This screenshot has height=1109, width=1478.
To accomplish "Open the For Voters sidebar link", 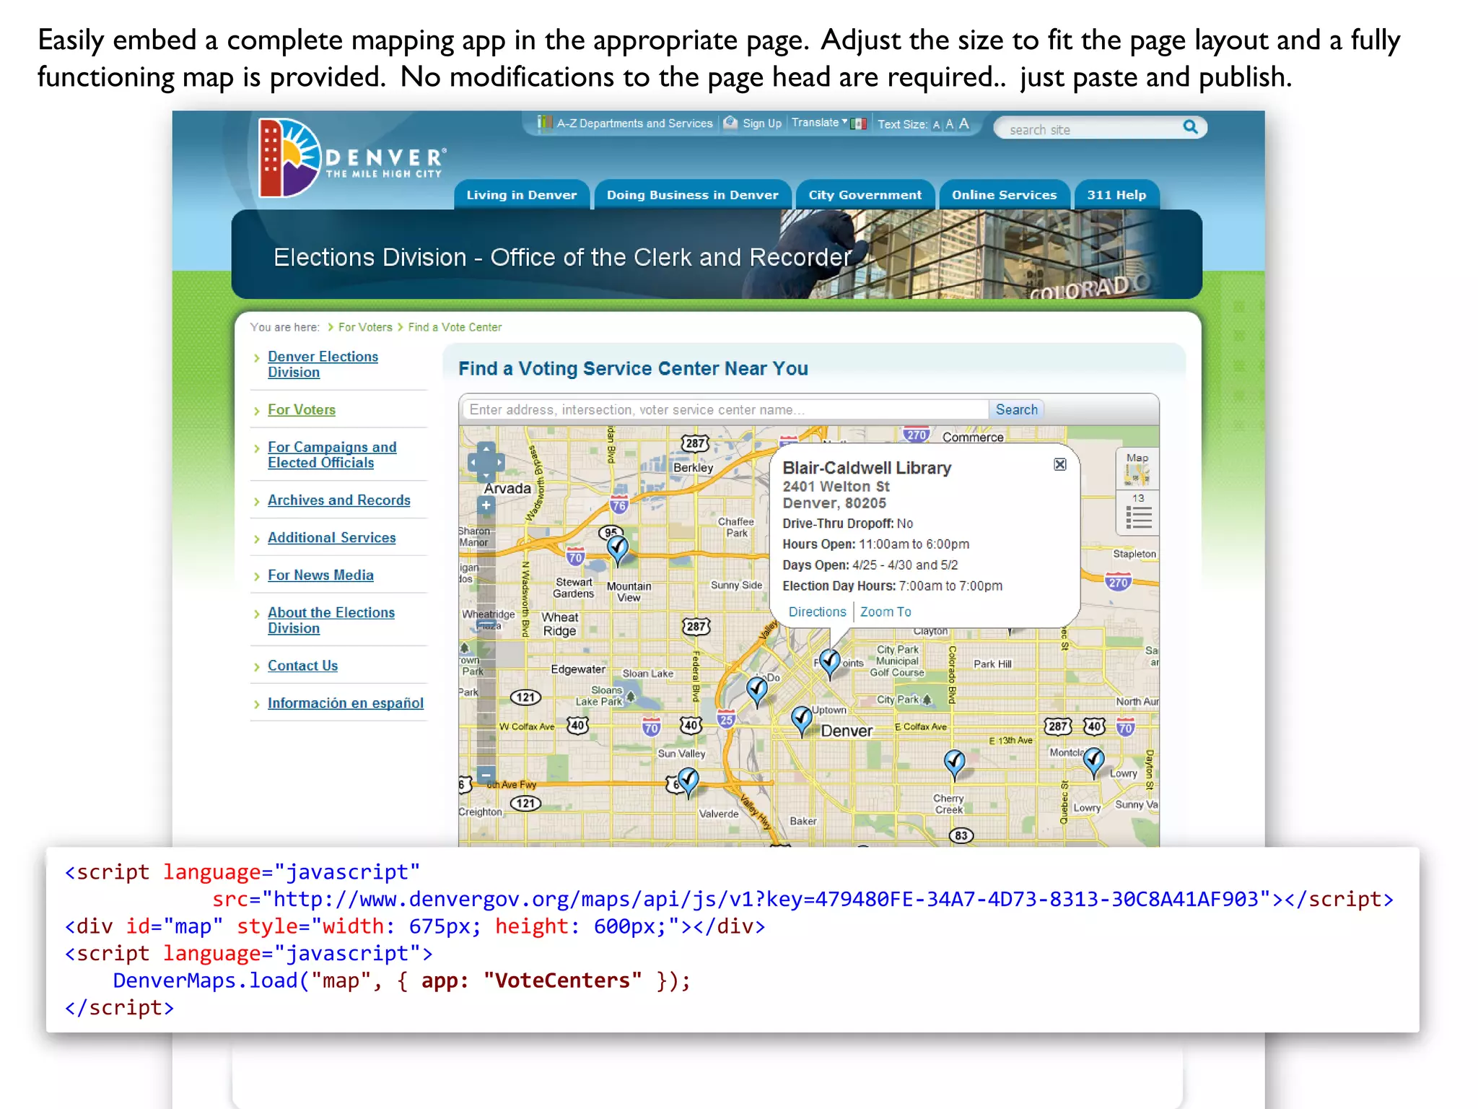I will [x=302, y=409].
